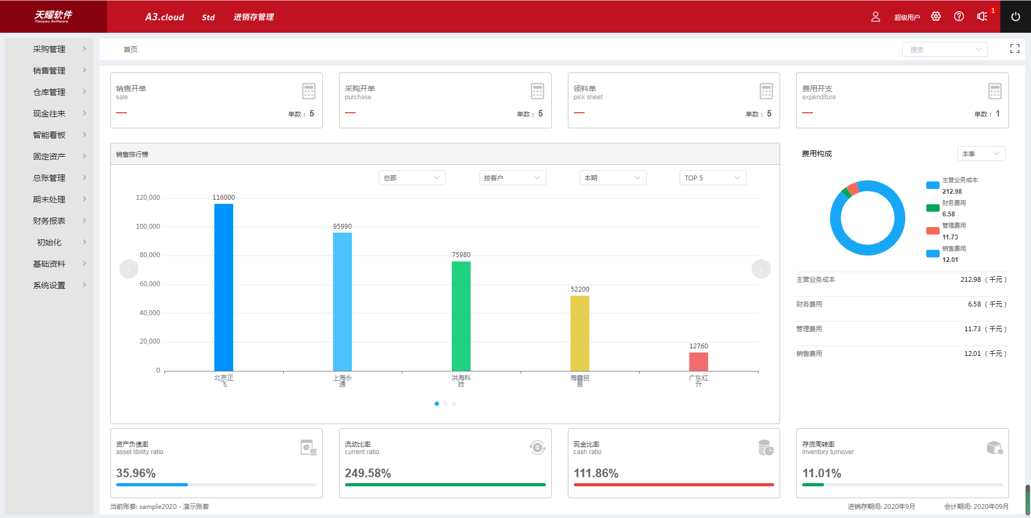Open the notification speaker icon

(x=982, y=17)
